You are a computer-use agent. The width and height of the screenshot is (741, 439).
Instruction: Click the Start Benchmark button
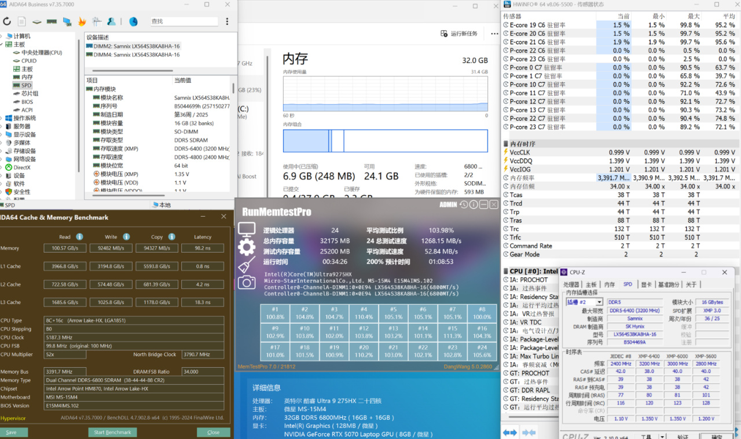coord(112,432)
